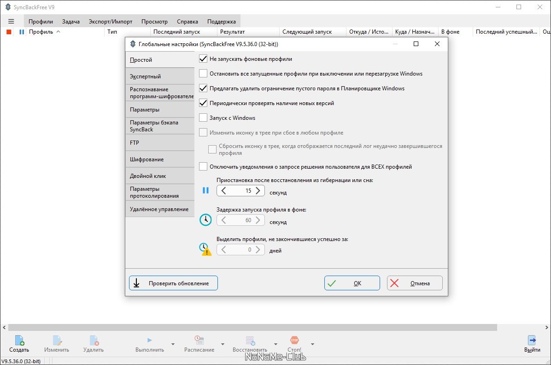The width and height of the screenshot is (551, 365).
Task: Click the Создать new profile icon
Action: [x=19, y=341]
